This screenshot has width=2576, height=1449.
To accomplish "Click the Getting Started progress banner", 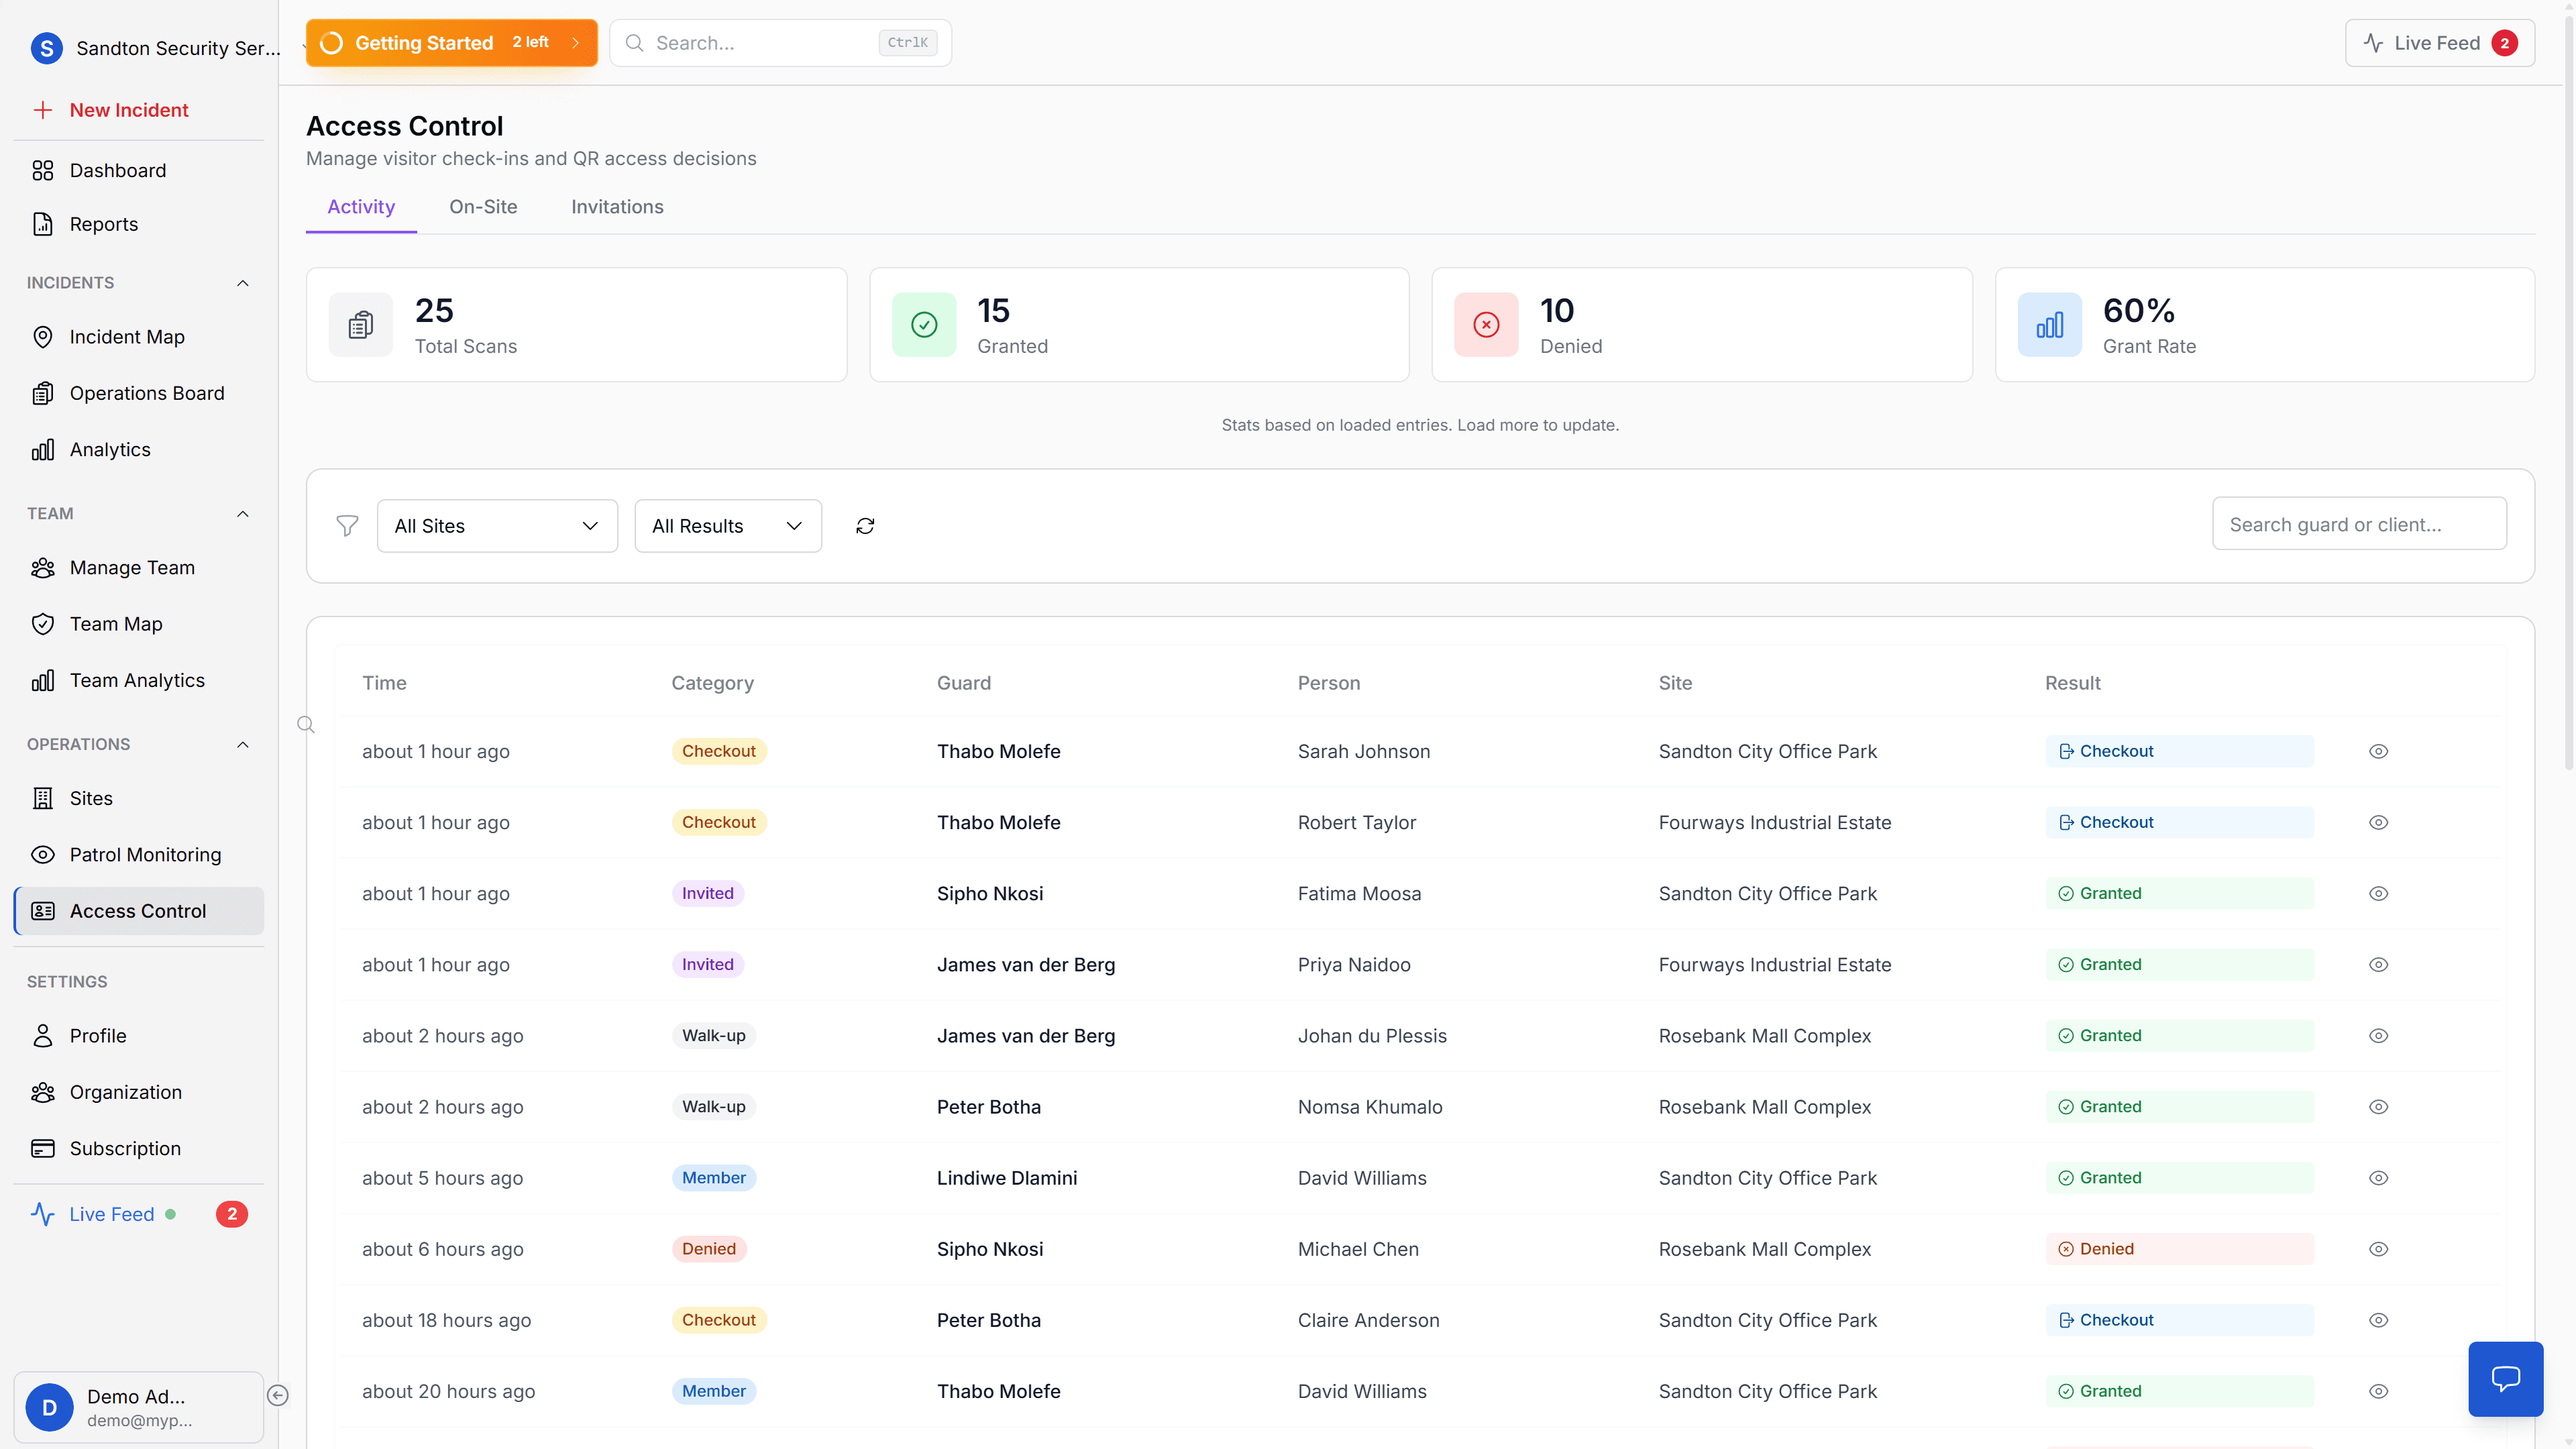I will [451, 43].
